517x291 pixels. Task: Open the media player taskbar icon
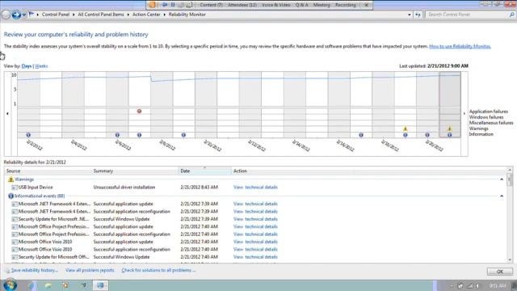coord(65,285)
